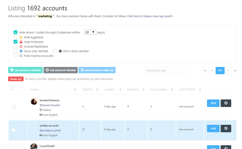Go to the next page arrow
242x149 pixels.
point(228,70)
